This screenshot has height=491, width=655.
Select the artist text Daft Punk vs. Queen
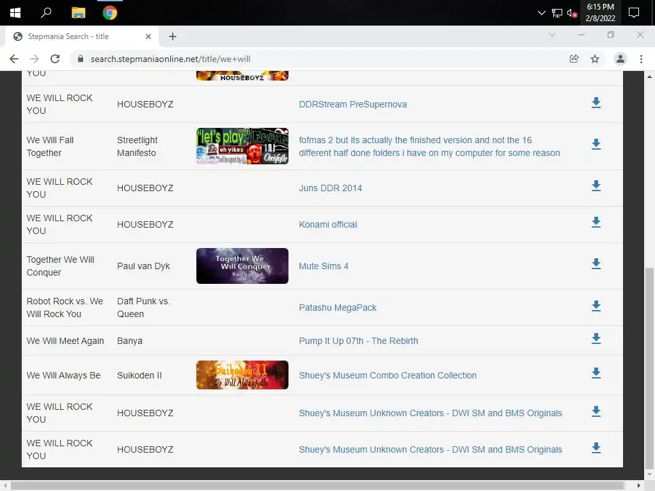[x=143, y=308]
